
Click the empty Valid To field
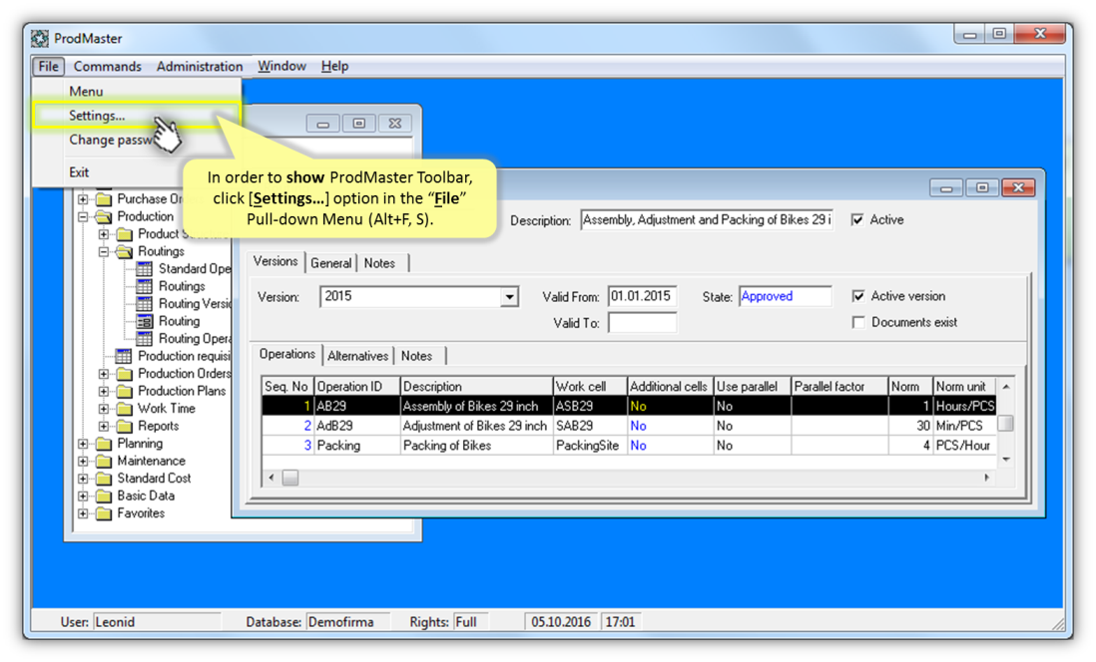click(x=643, y=323)
